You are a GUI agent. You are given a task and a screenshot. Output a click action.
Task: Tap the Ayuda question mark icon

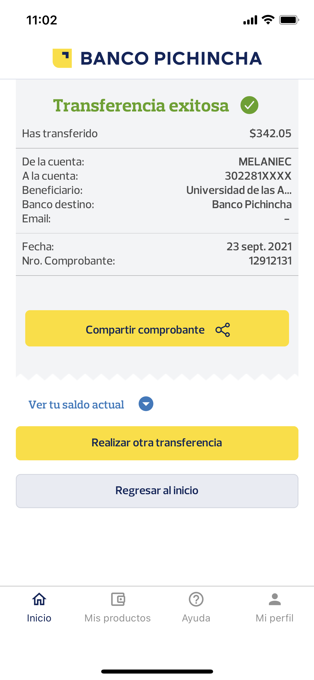[196, 599]
